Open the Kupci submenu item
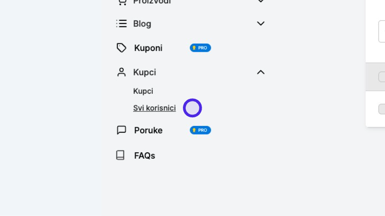 click(143, 91)
